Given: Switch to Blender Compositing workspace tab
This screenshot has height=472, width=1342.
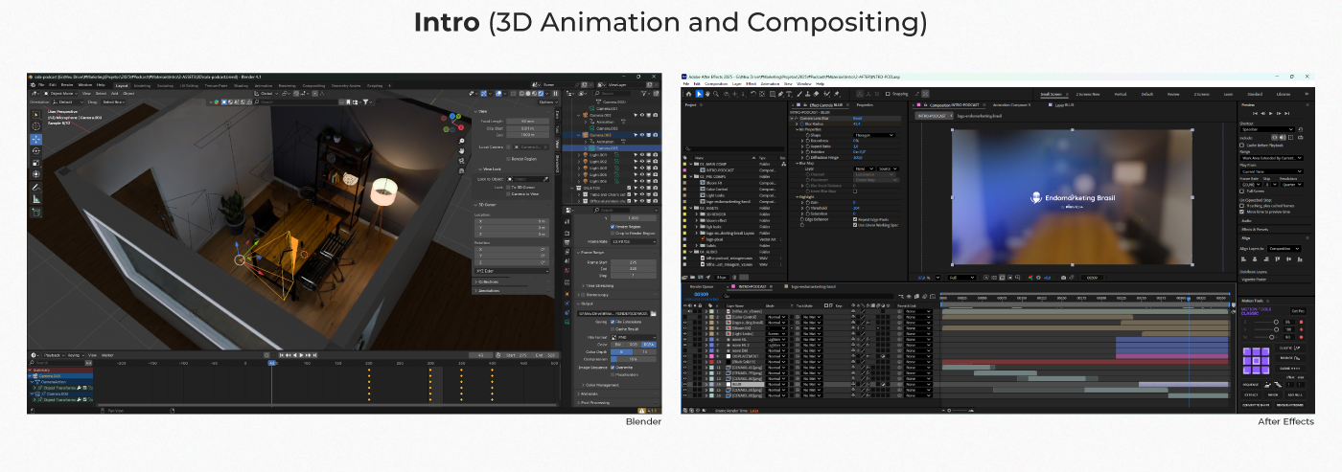Looking at the screenshot, I should 313,85.
